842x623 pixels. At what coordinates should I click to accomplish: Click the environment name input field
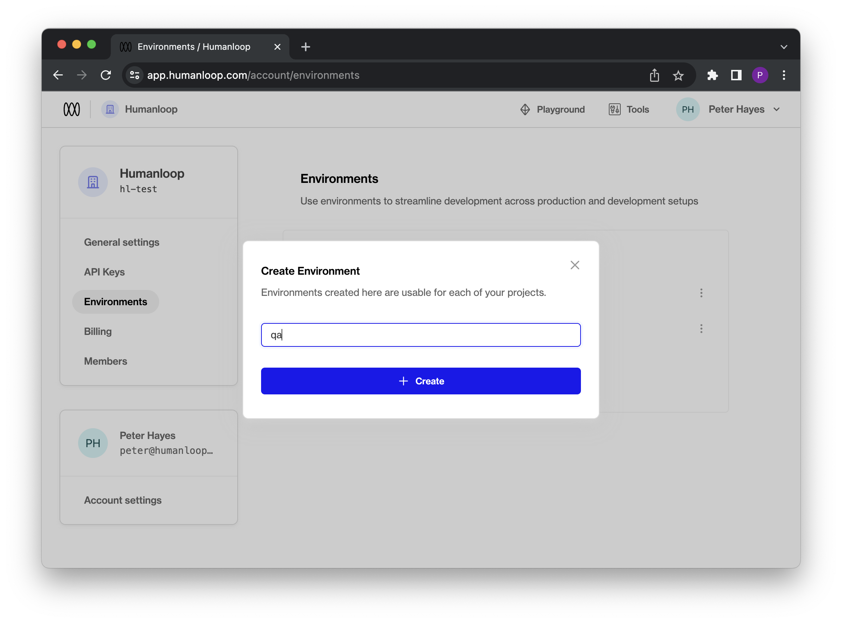pyautogui.click(x=421, y=335)
